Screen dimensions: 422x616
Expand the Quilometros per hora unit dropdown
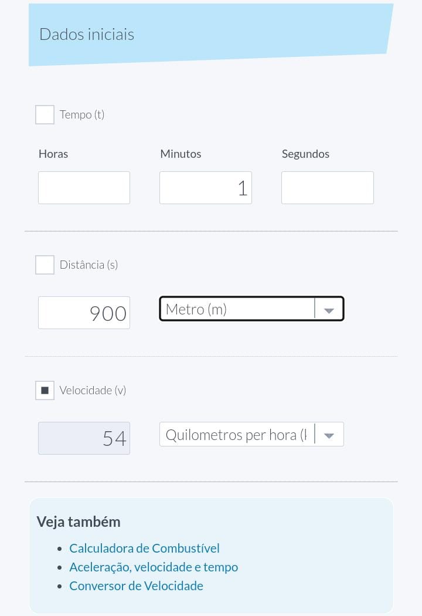[236, 435]
